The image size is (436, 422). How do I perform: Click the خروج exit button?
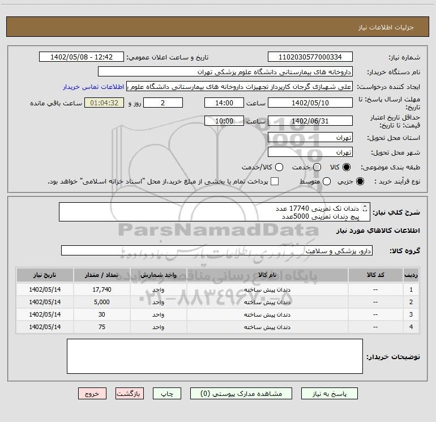pos(92,394)
